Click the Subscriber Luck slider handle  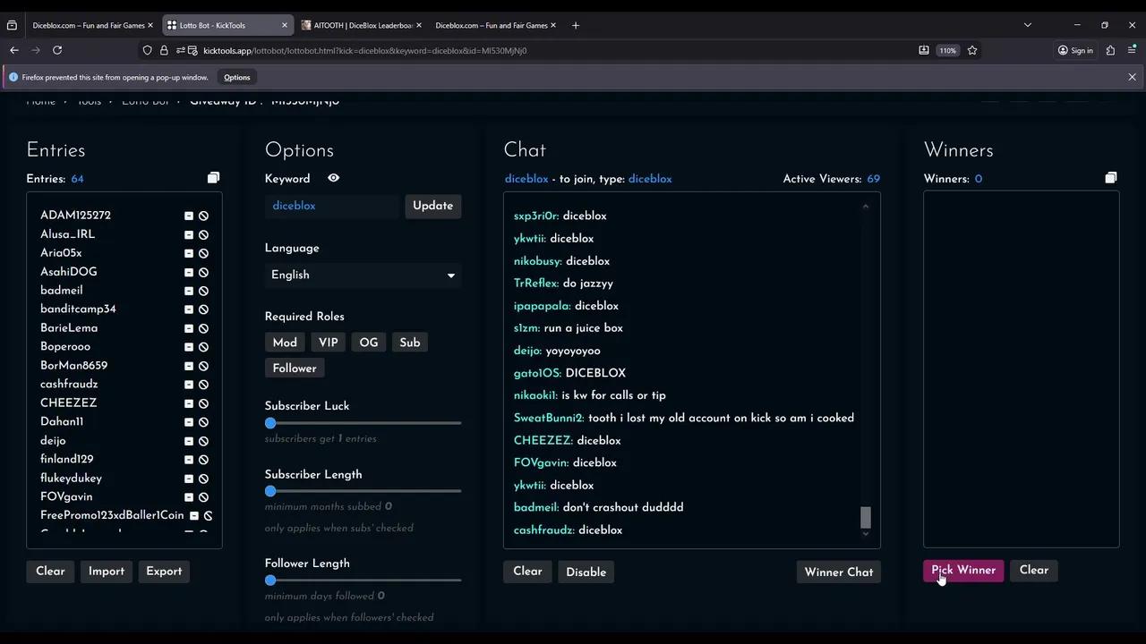coord(270,423)
